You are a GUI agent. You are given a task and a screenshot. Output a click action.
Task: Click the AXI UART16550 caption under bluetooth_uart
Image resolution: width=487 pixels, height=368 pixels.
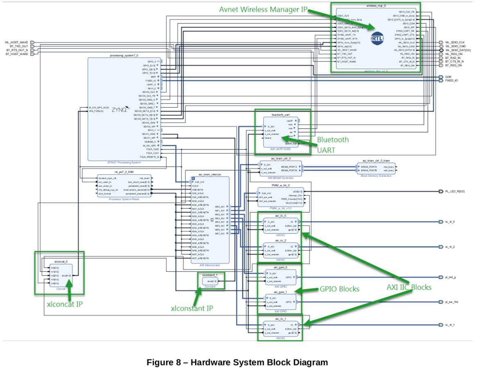point(281,149)
